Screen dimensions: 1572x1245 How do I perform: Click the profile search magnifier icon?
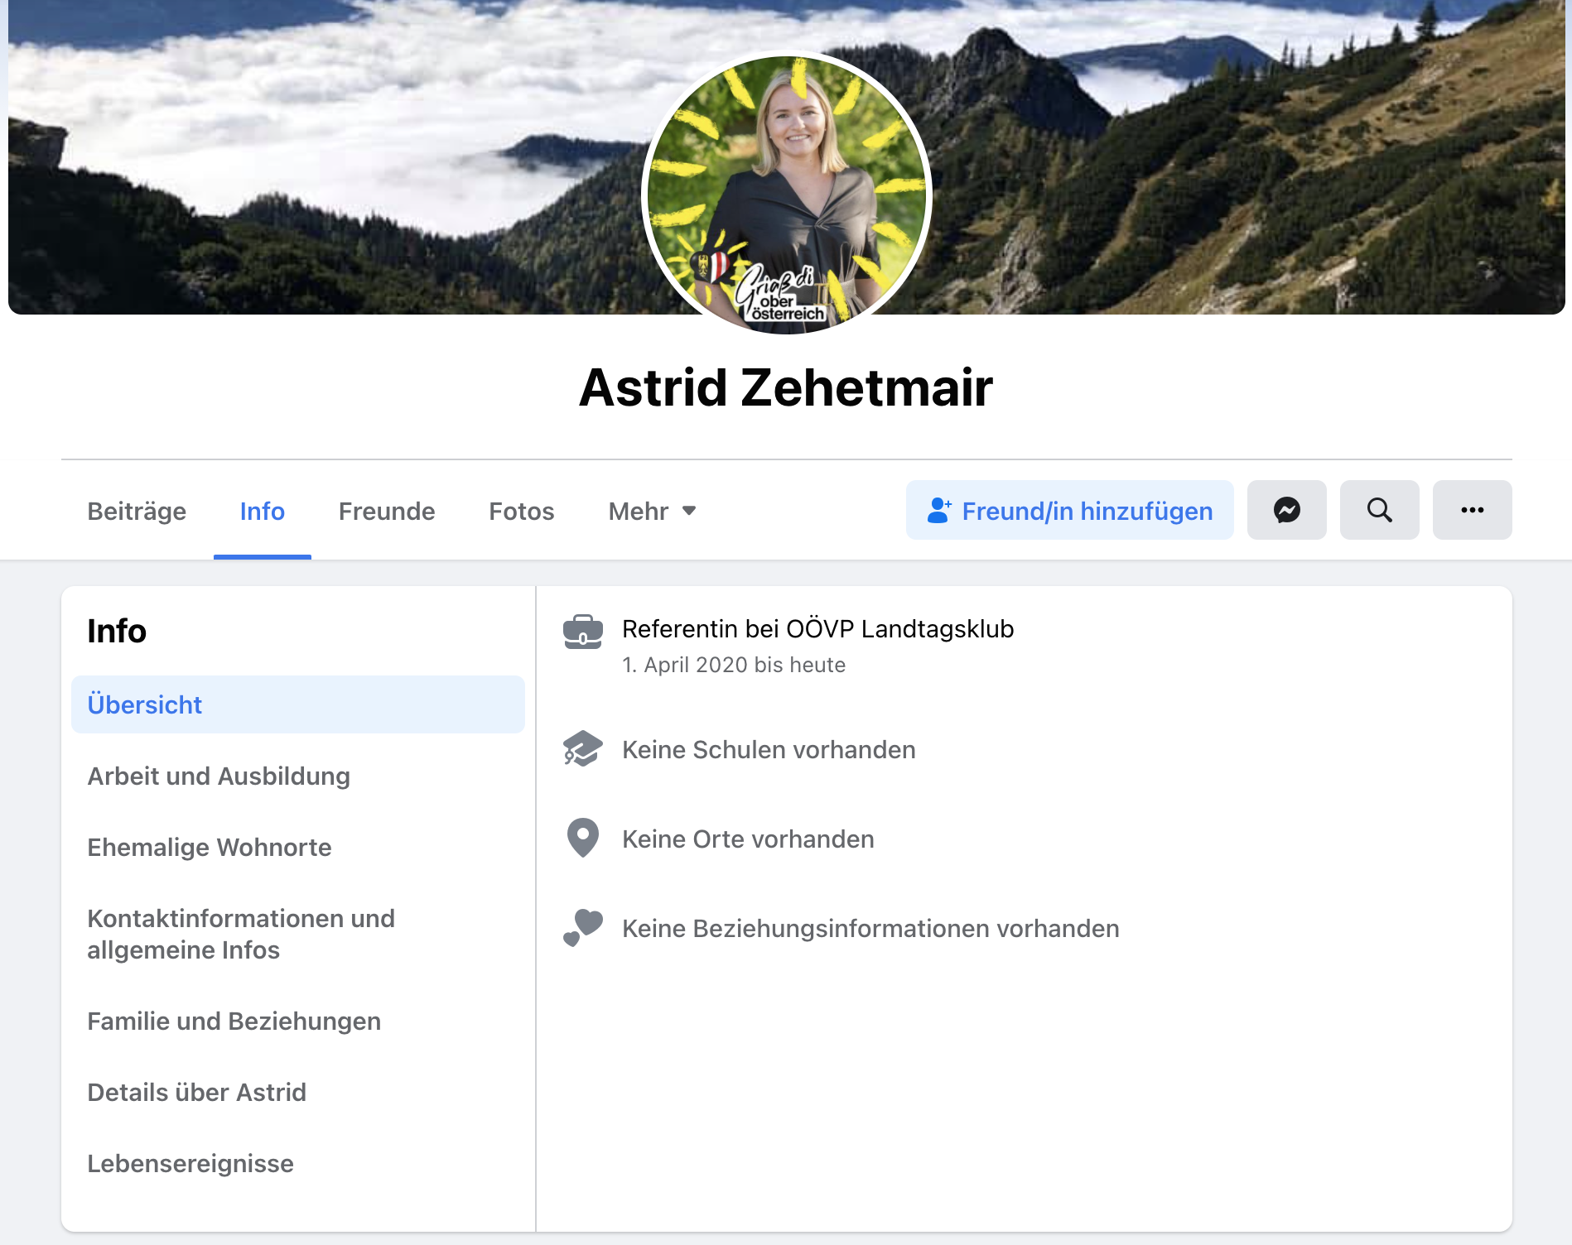tap(1379, 510)
